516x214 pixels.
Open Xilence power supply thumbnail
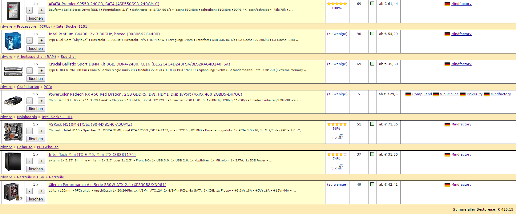[13, 192]
